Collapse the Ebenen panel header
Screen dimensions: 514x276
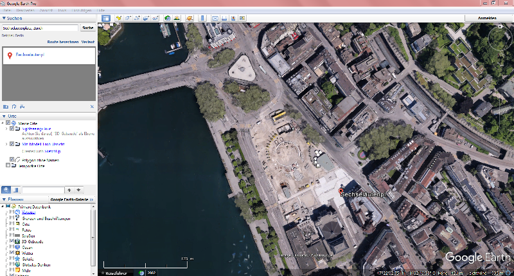tap(3, 200)
